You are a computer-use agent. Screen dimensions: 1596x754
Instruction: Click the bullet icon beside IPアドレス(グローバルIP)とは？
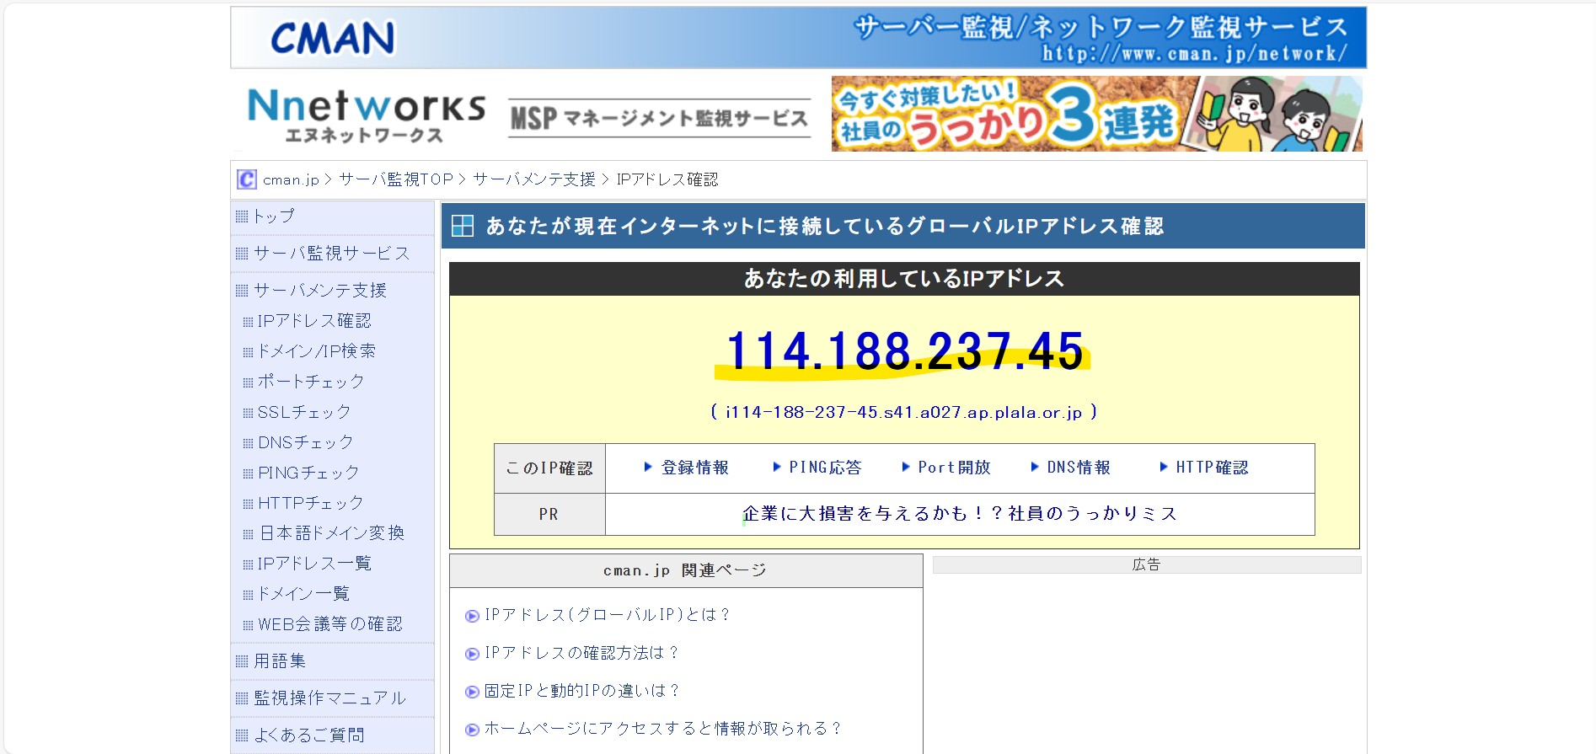pos(472,616)
